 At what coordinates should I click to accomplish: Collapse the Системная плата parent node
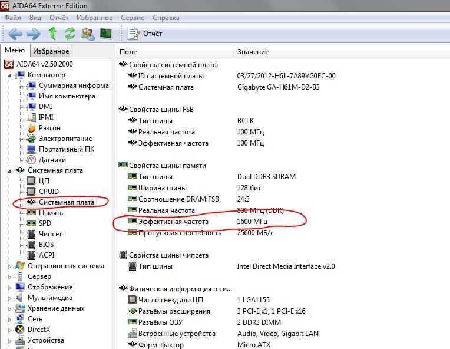point(9,171)
